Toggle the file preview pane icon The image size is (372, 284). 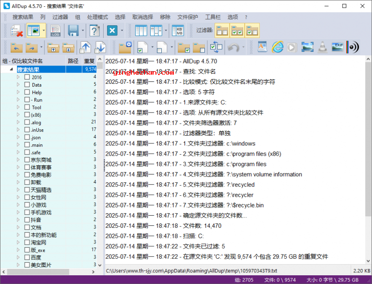point(33,31)
